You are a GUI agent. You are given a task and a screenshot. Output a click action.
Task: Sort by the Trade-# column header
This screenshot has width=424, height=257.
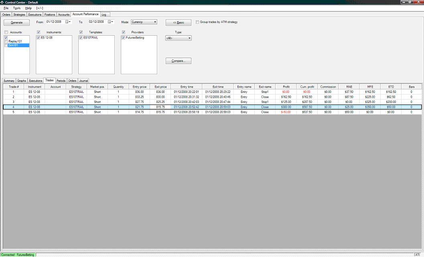coord(14,87)
